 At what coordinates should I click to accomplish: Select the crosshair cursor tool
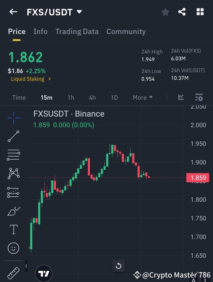click(13, 118)
